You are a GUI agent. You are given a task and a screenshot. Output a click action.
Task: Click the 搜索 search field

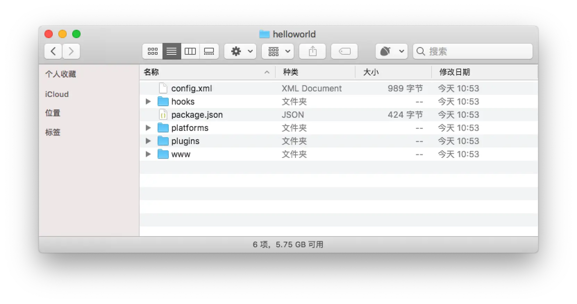[x=473, y=51]
